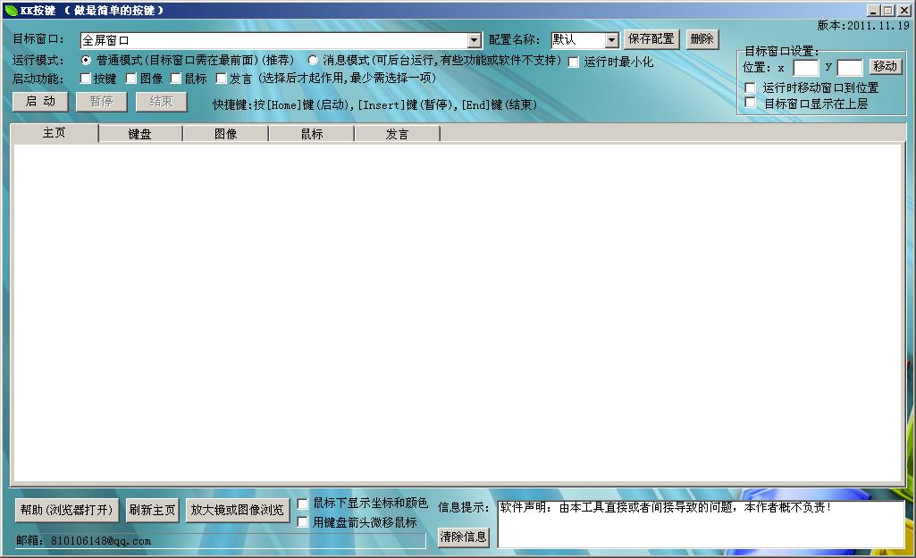
Task: Click 保存配置 button
Action: tap(651, 39)
